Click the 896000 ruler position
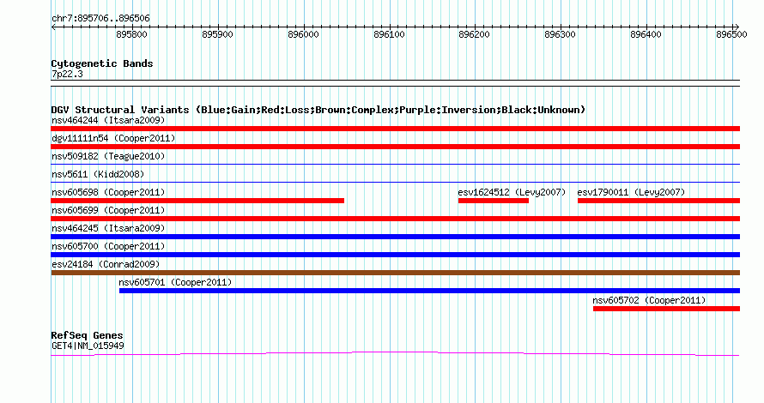The image size is (764, 403). click(303, 34)
